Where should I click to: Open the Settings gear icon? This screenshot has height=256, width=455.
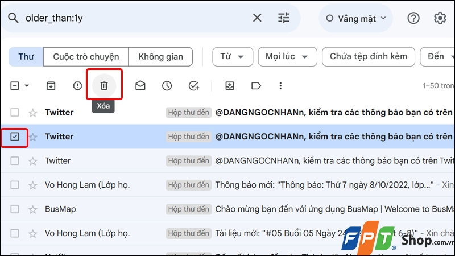coord(440,18)
